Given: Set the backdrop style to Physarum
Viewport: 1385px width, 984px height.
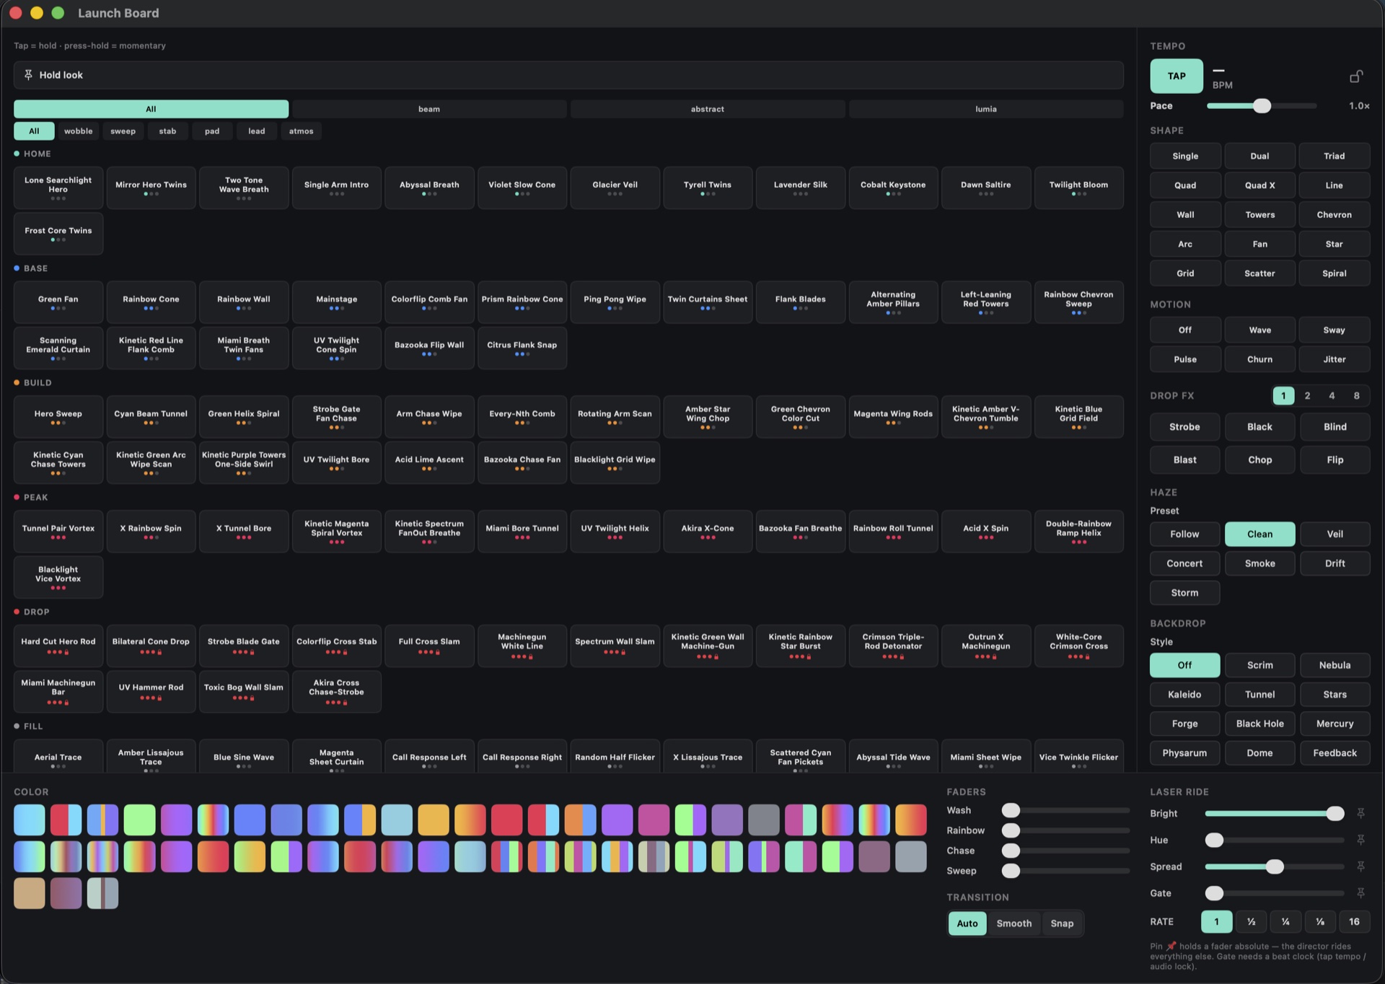Looking at the screenshot, I should click(x=1184, y=753).
